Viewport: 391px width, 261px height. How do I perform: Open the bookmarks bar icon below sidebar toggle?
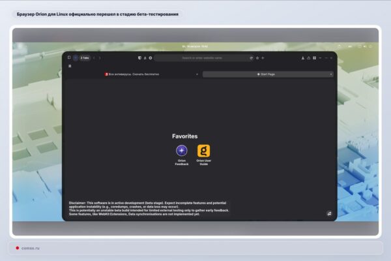coord(70,66)
